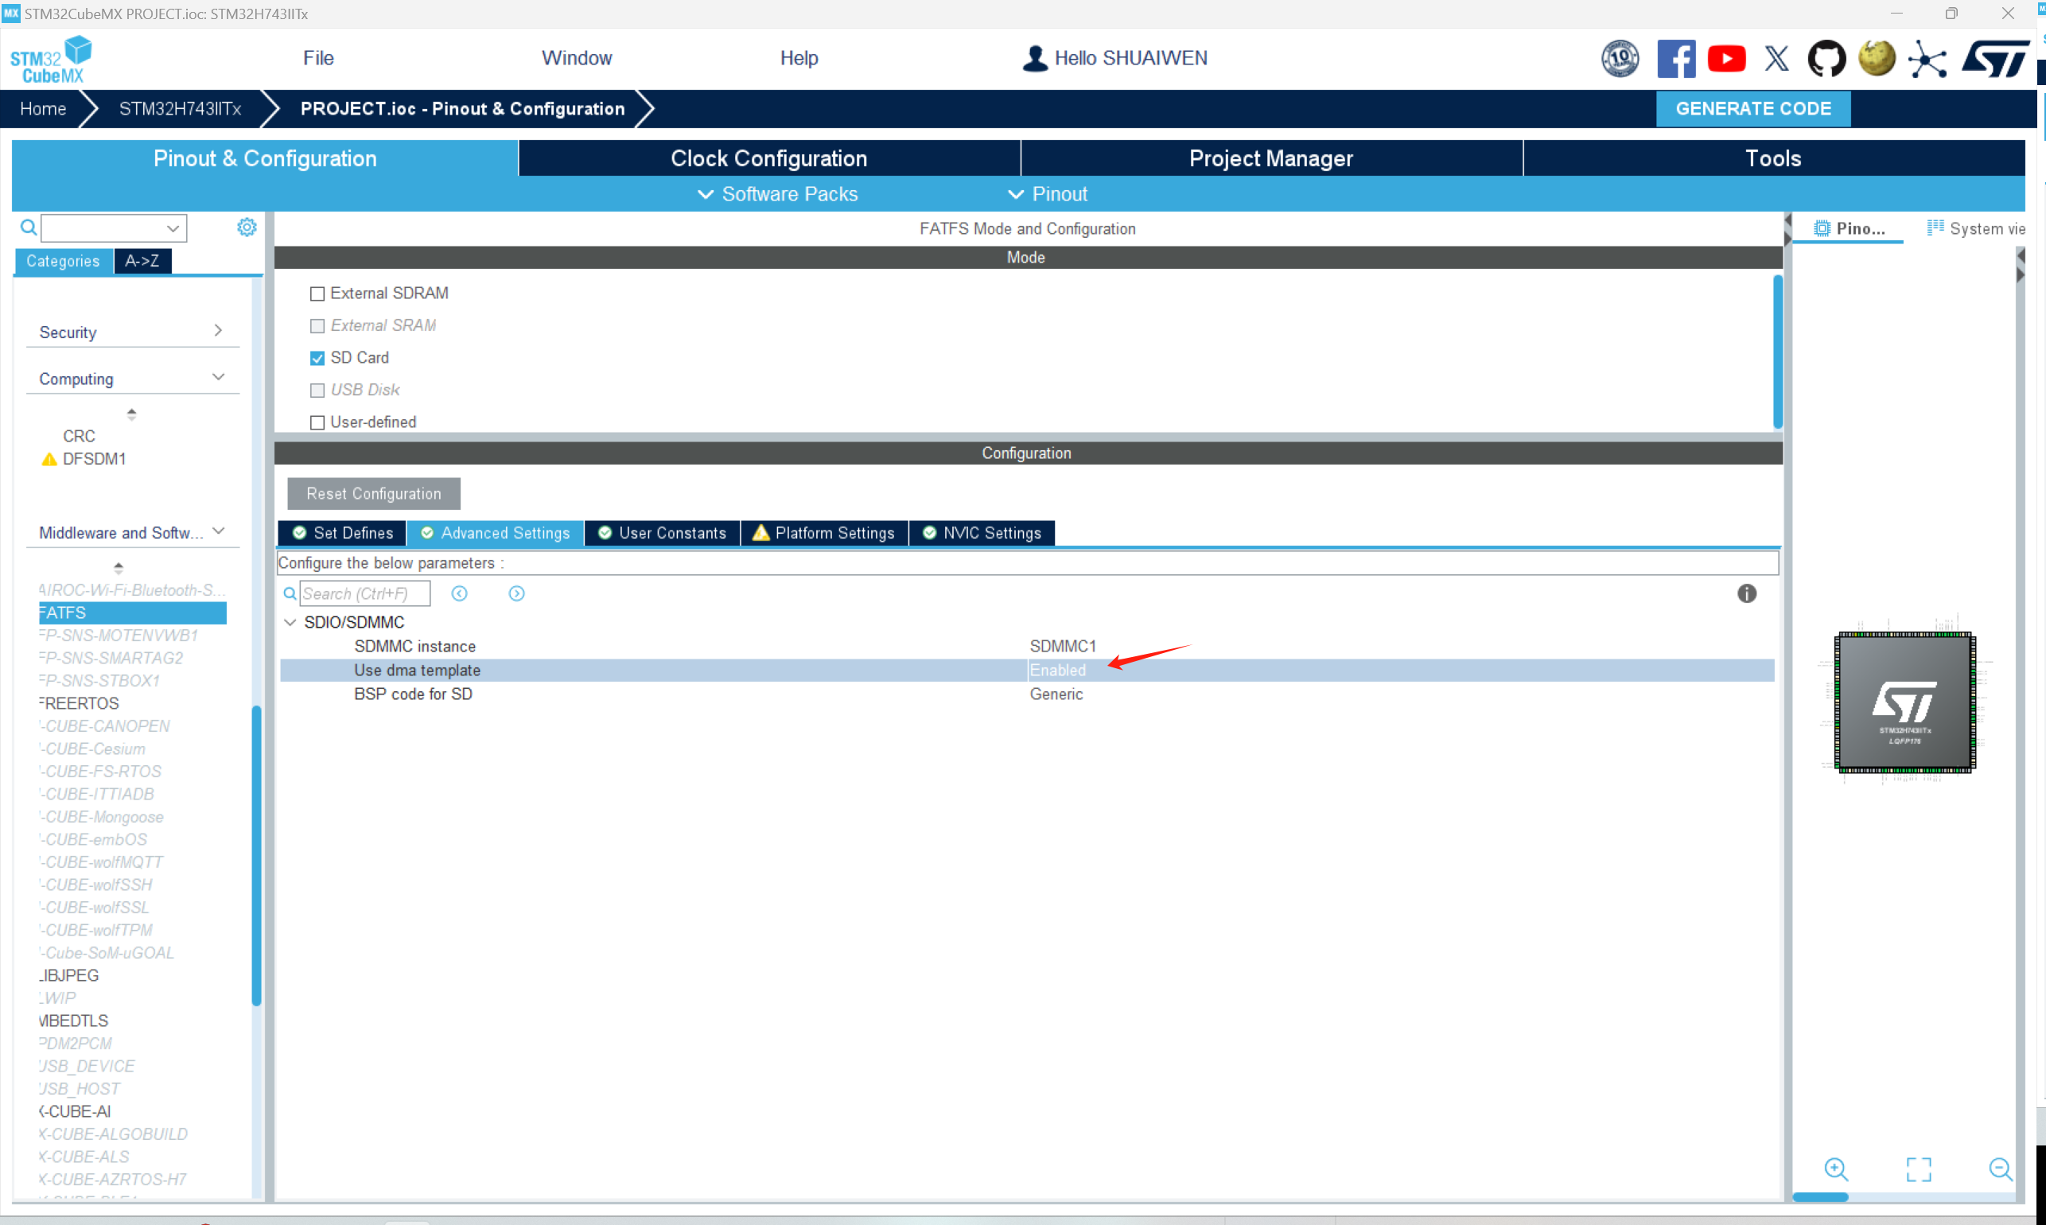Click the Mode panel vertical scrollbar

1777,351
